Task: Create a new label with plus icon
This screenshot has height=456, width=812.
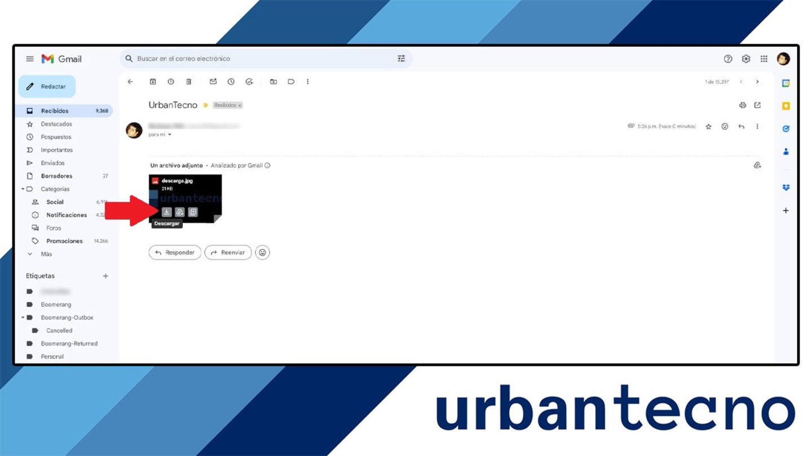Action: tap(105, 276)
